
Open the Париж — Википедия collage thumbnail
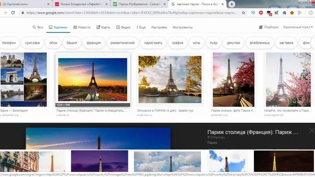click(x=24, y=80)
